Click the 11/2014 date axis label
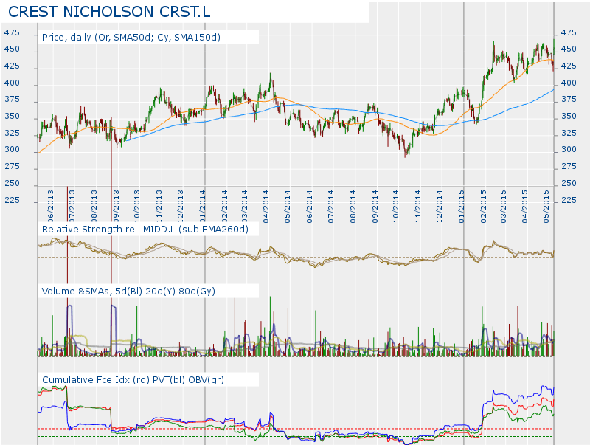 click(417, 207)
